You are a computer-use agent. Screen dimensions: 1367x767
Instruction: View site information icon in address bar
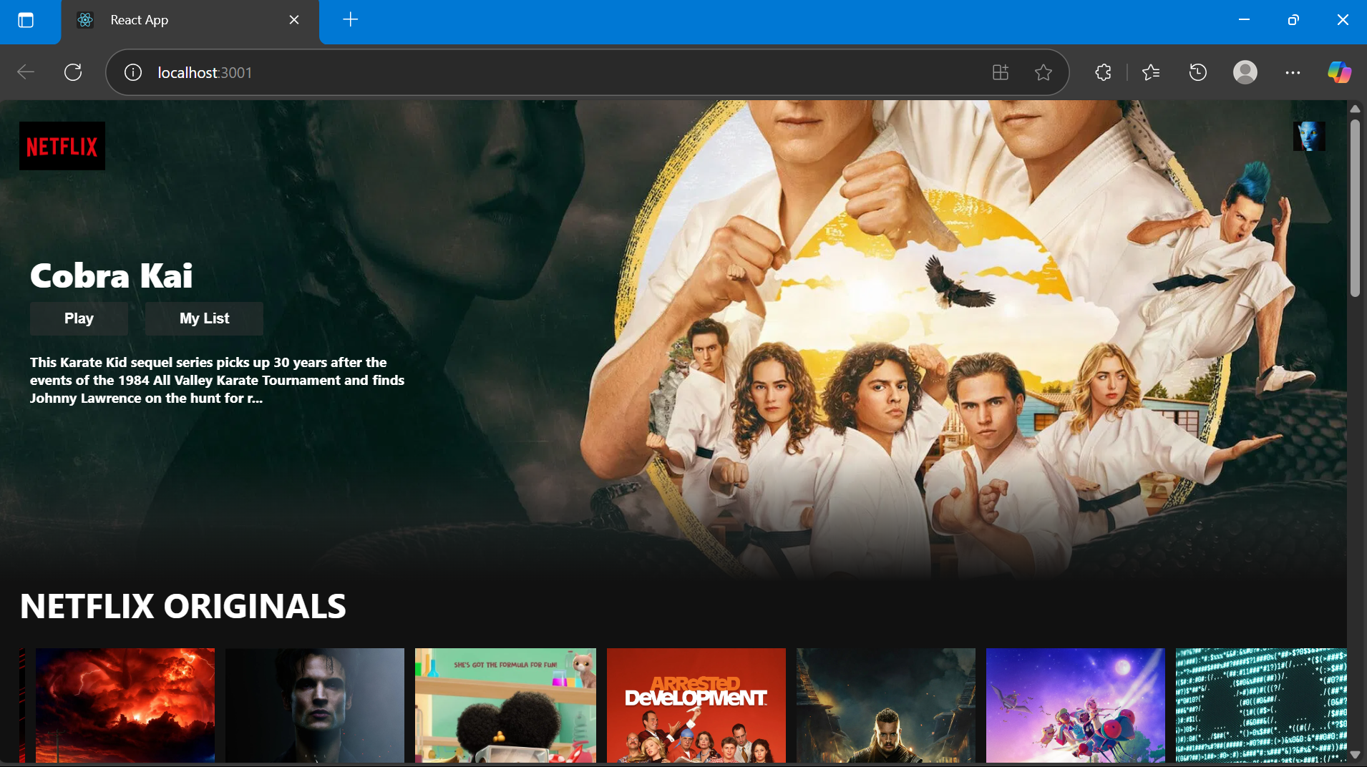click(133, 72)
